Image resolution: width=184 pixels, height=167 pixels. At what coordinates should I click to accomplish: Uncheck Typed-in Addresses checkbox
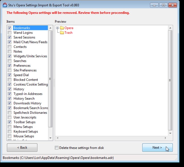pyautogui.click(x=10, y=94)
